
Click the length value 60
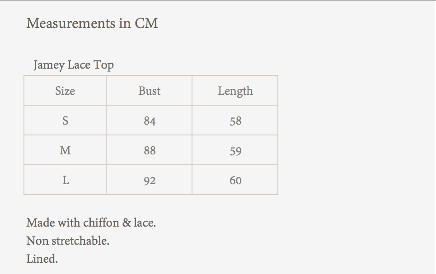[x=235, y=181]
